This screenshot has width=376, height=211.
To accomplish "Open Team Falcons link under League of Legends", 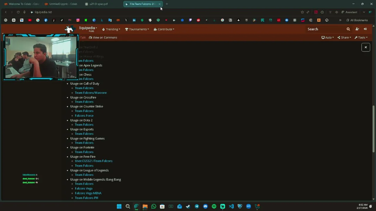I will 84,175.
